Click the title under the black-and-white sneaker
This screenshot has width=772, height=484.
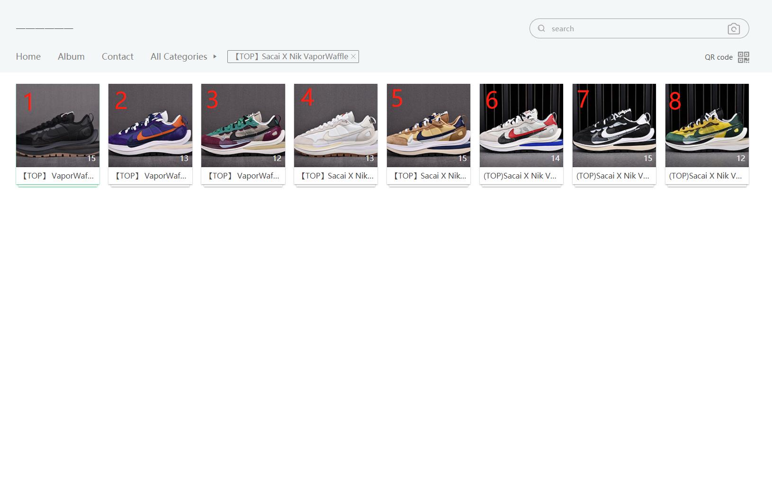pos(613,176)
